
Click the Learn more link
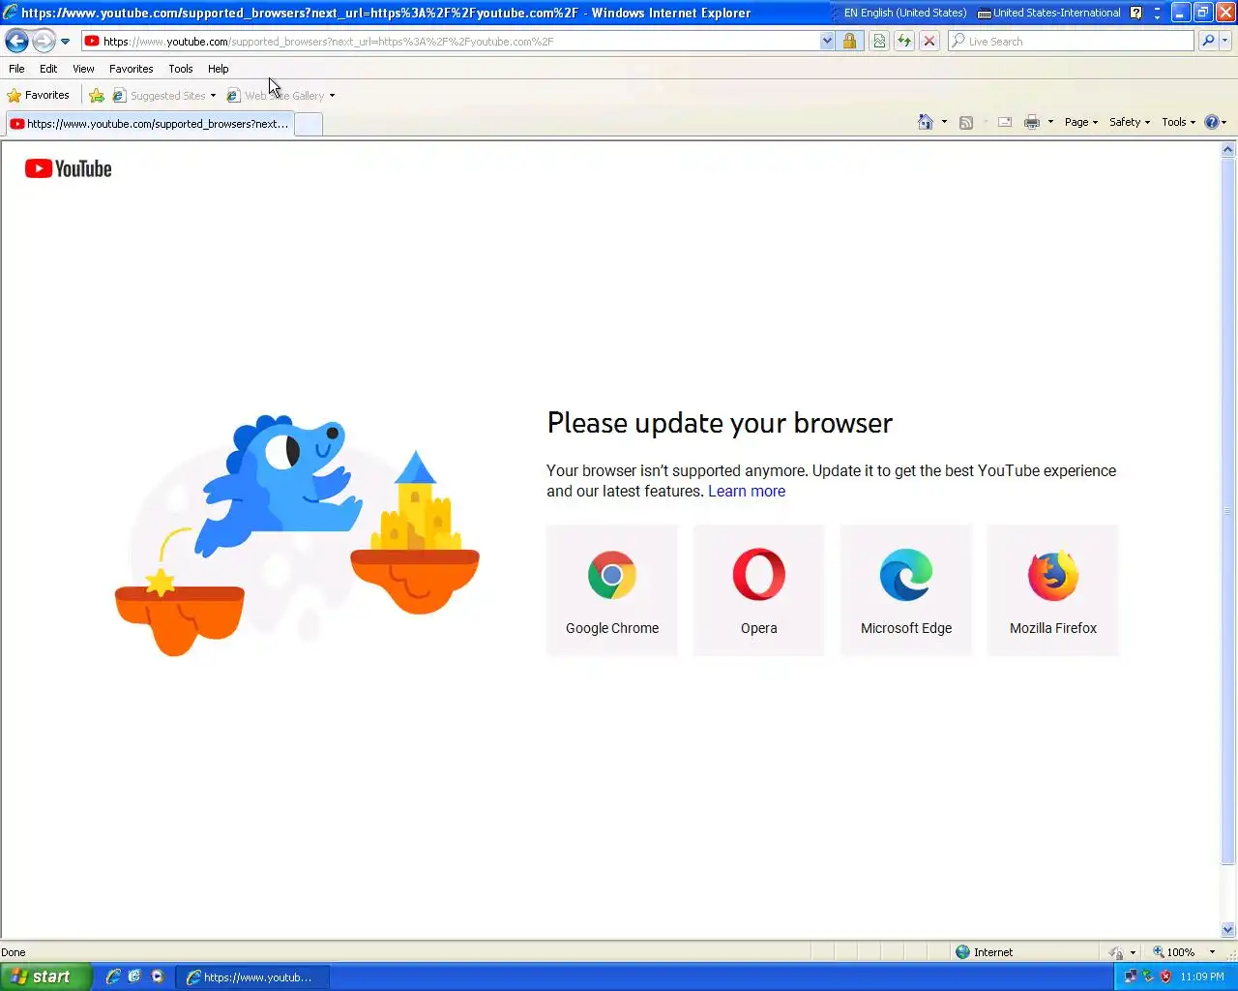click(x=747, y=491)
